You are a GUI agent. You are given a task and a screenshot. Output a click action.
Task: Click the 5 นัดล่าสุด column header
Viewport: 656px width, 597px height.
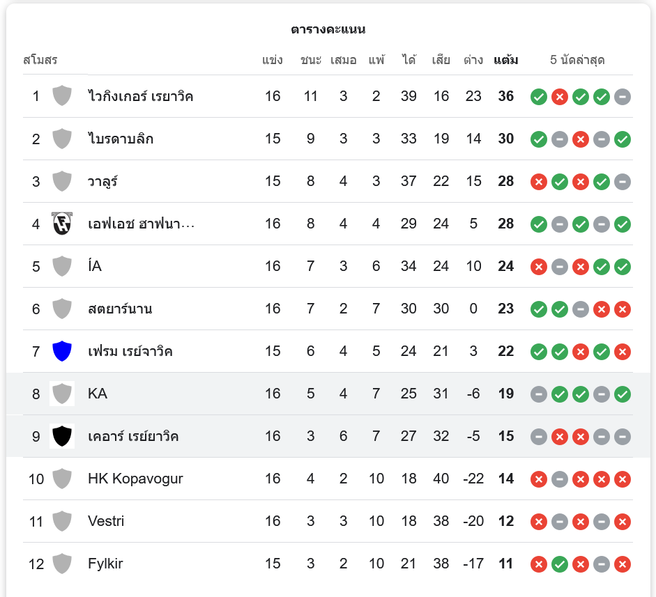pos(577,60)
